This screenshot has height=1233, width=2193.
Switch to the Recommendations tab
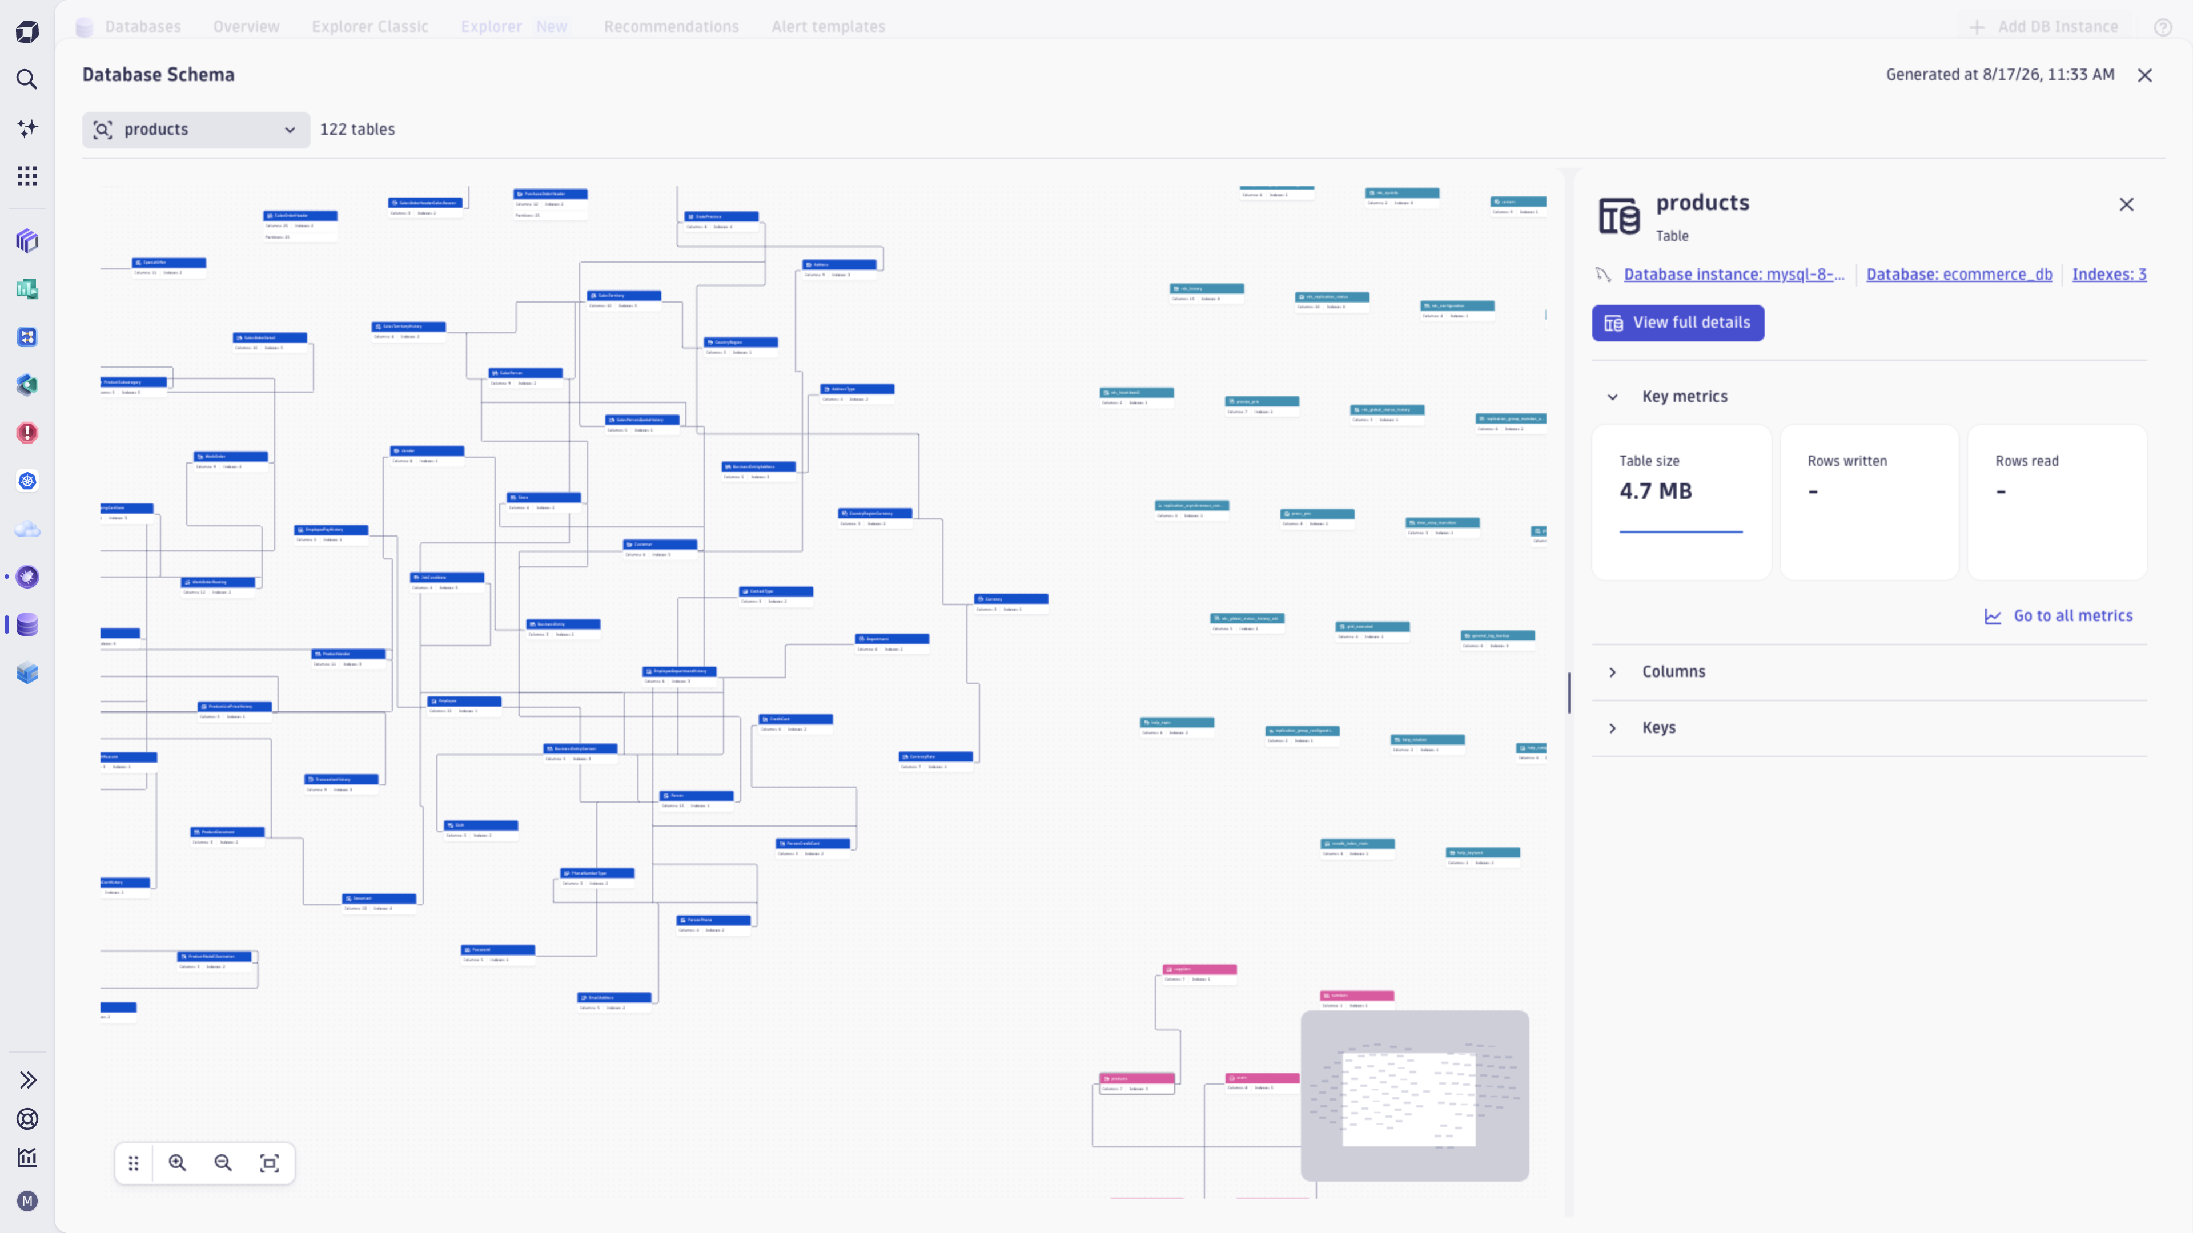[671, 26]
